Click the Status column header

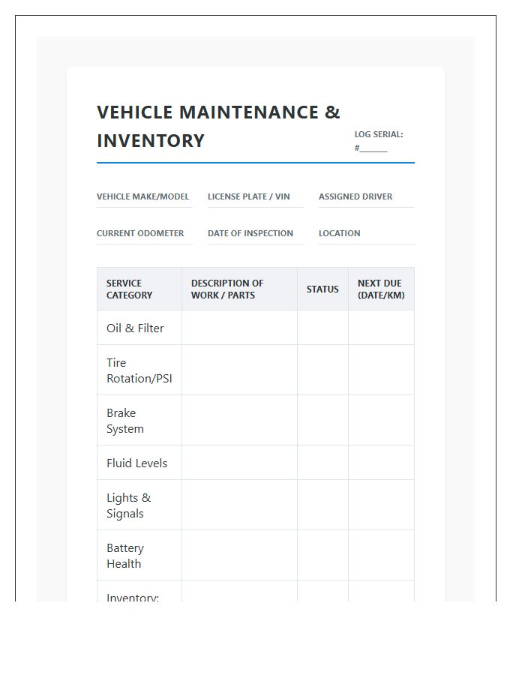(x=322, y=289)
